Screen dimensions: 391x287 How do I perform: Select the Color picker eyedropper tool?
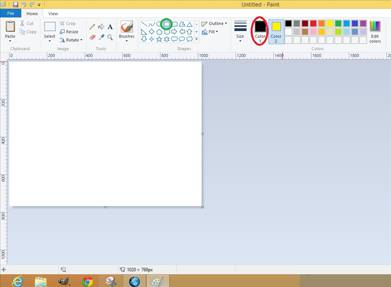(101, 37)
